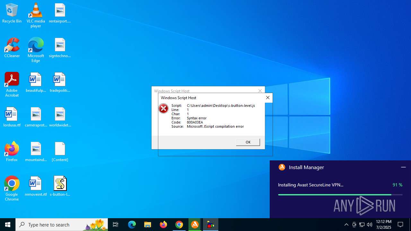Show hidden system tray icons

tap(346, 225)
